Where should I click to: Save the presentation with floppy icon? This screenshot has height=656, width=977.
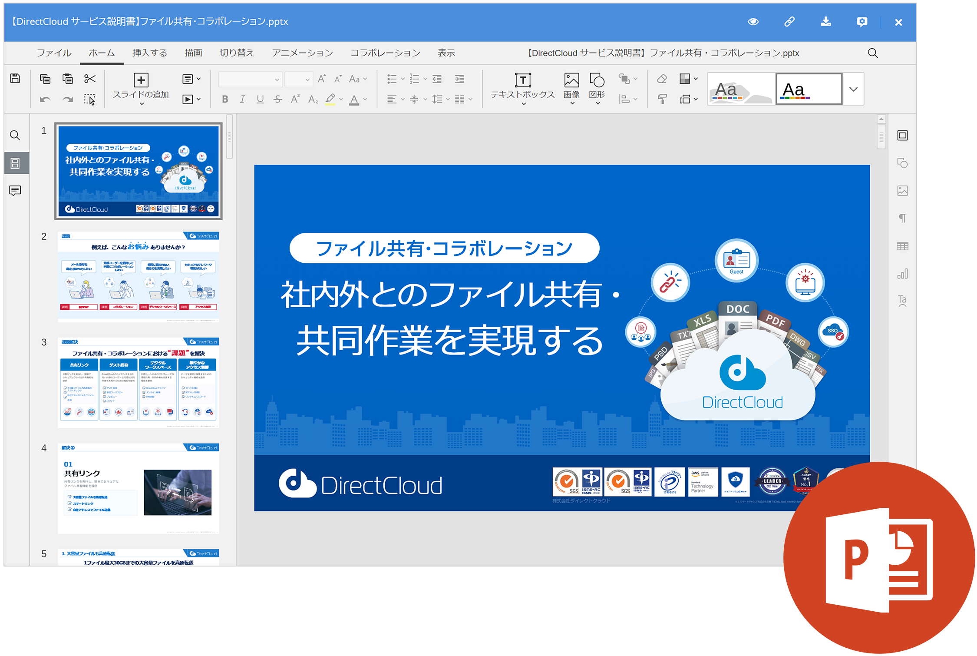tap(15, 79)
